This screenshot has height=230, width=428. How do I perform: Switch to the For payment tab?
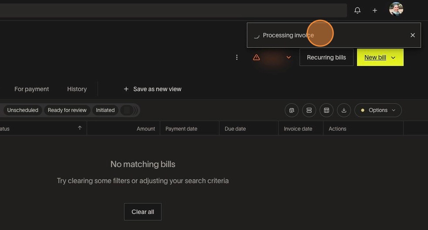point(32,89)
